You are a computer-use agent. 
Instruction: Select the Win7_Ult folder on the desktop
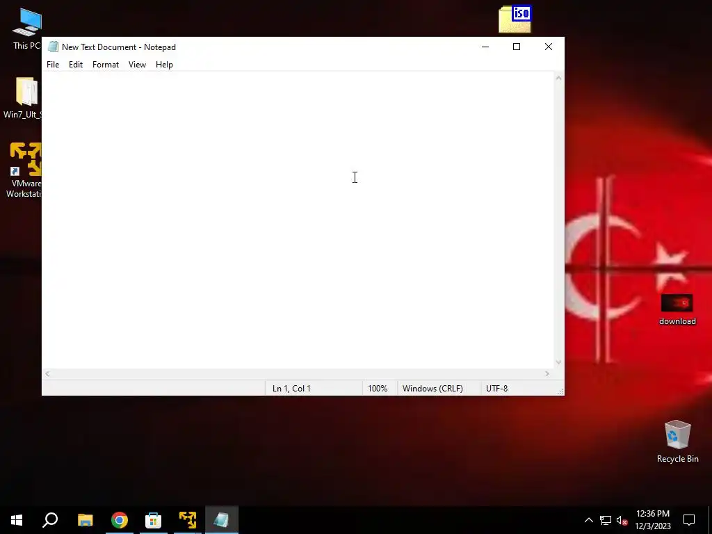23,98
